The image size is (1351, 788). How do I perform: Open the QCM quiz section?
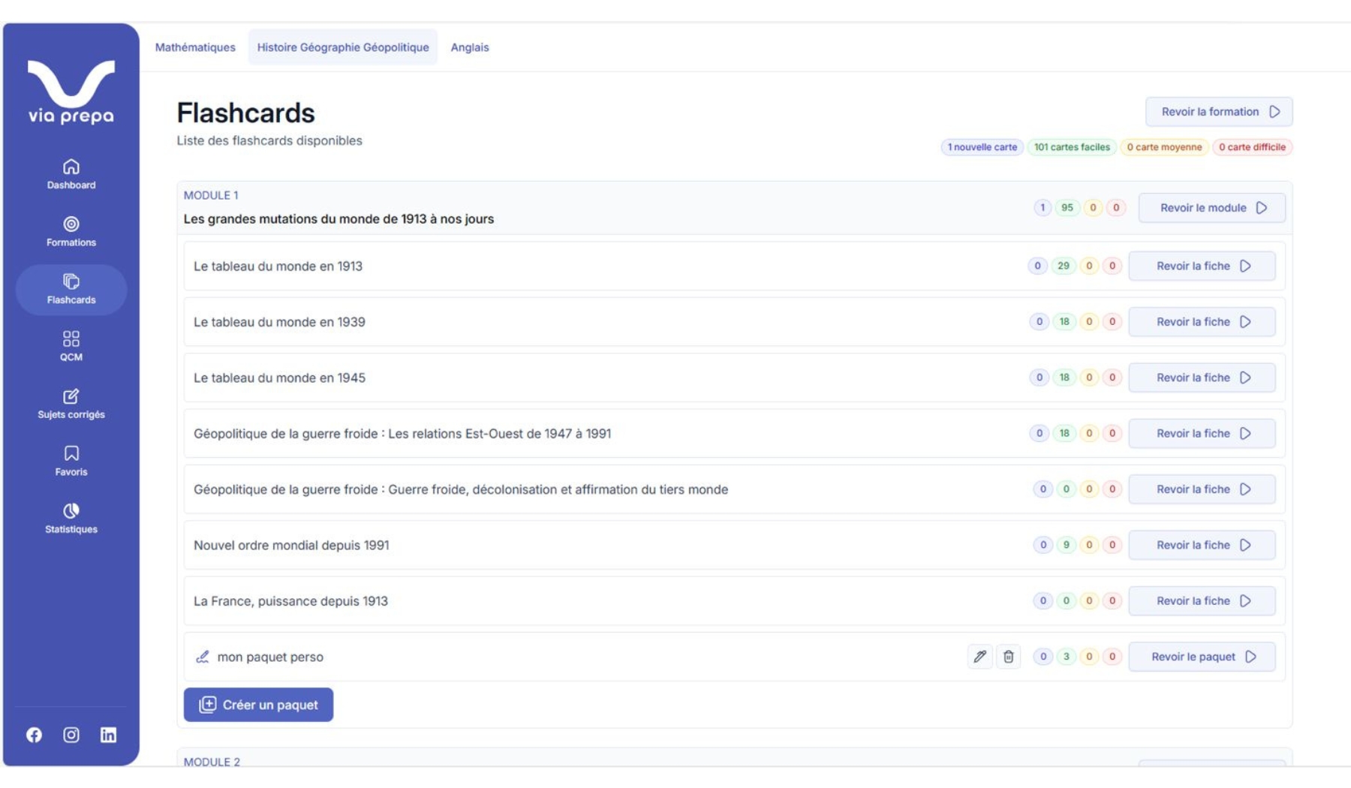[71, 346]
